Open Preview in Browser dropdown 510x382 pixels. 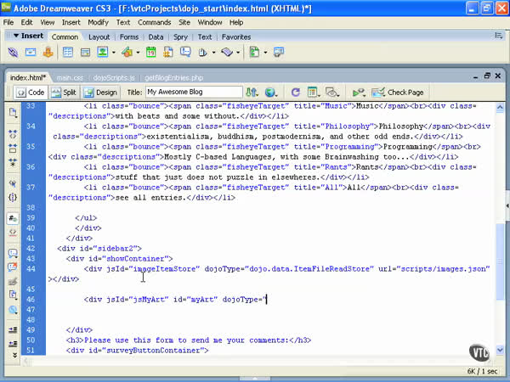271,92
